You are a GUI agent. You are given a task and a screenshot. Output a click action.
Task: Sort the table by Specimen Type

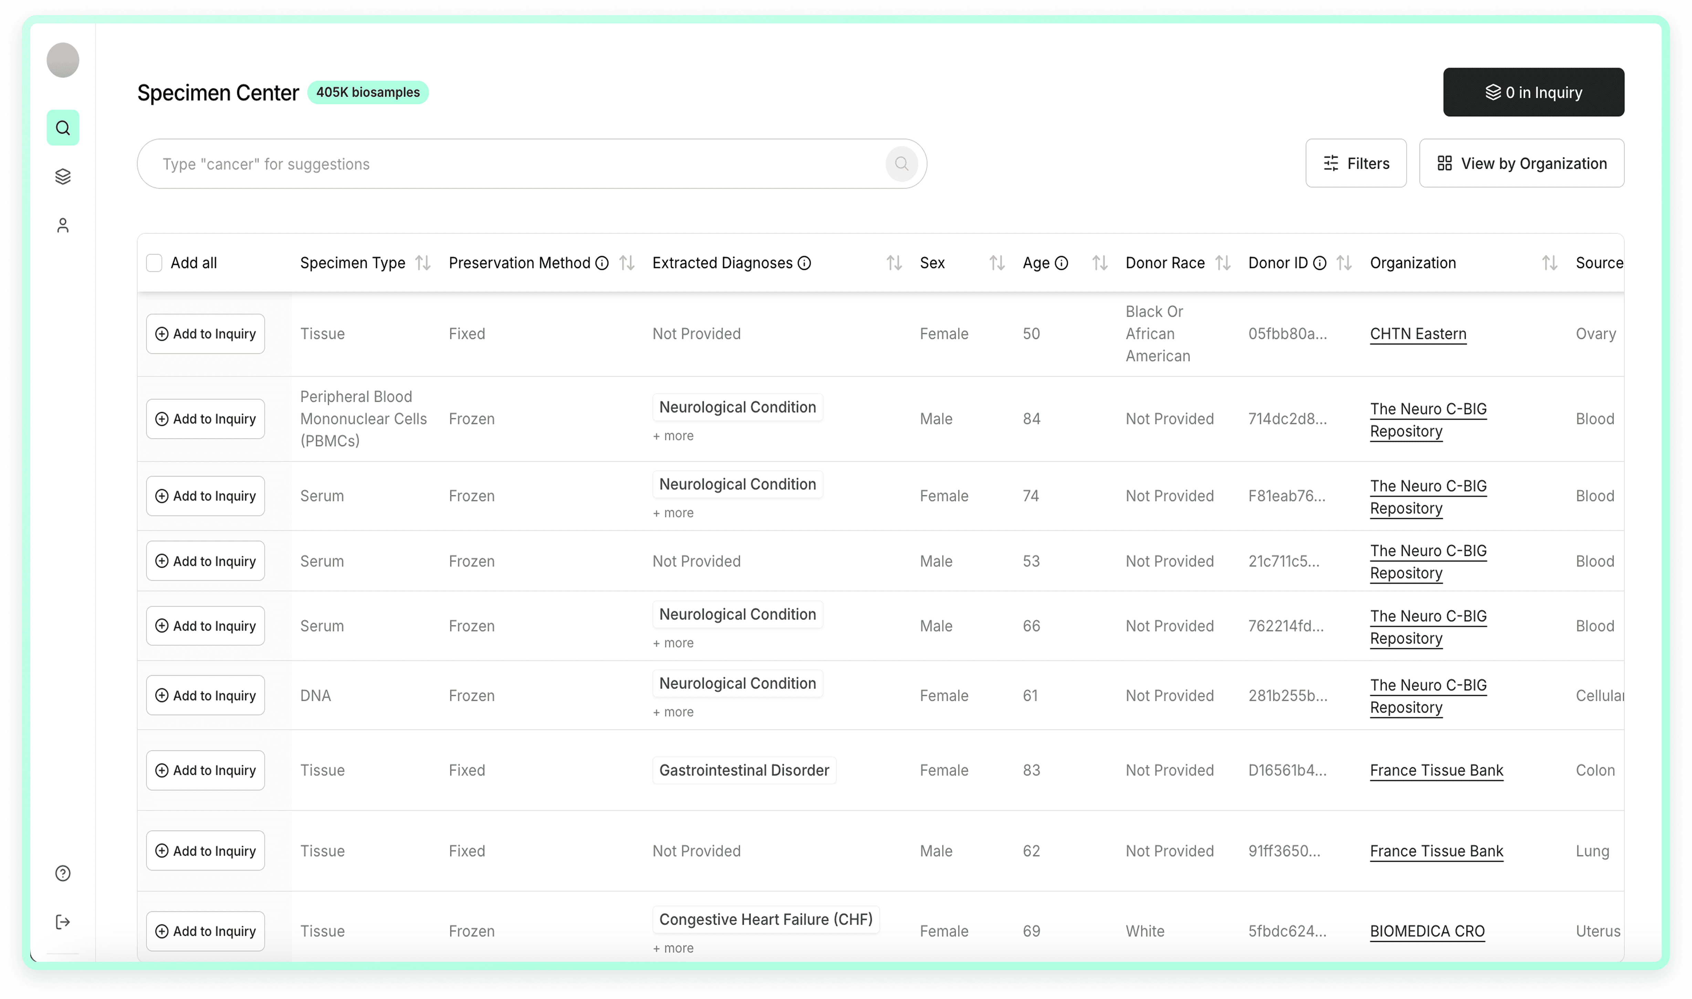coord(423,263)
